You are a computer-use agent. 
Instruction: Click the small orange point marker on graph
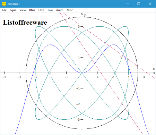coord(121,57)
